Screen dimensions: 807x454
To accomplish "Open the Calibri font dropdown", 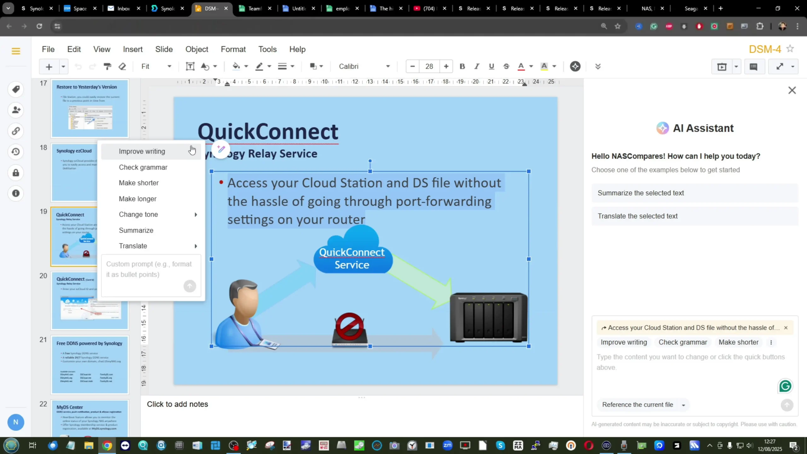I will pos(364,66).
